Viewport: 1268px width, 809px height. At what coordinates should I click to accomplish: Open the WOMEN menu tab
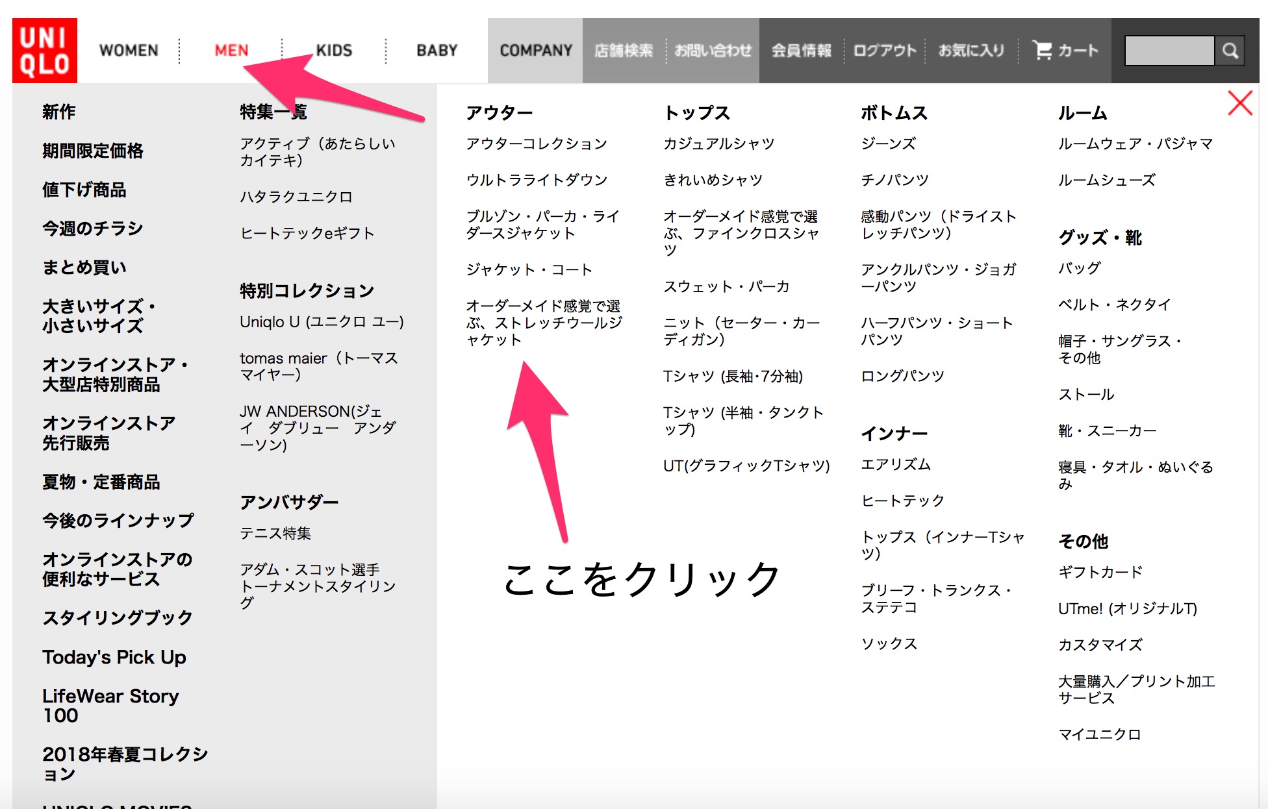point(129,51)
